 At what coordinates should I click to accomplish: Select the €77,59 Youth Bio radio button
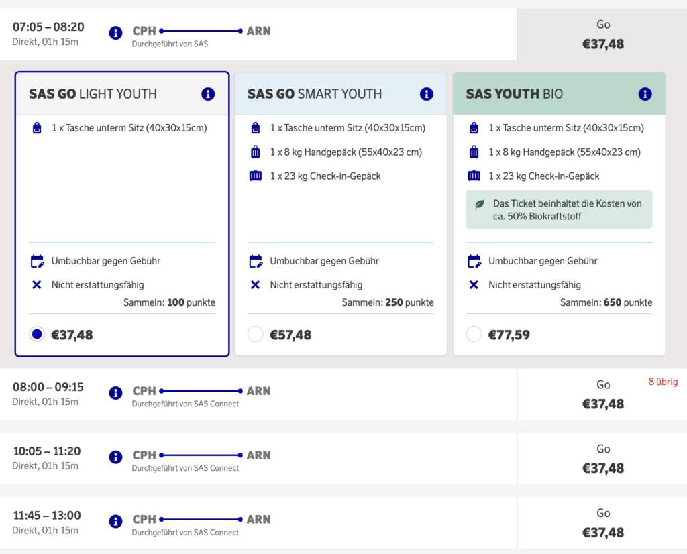(474, 334)
